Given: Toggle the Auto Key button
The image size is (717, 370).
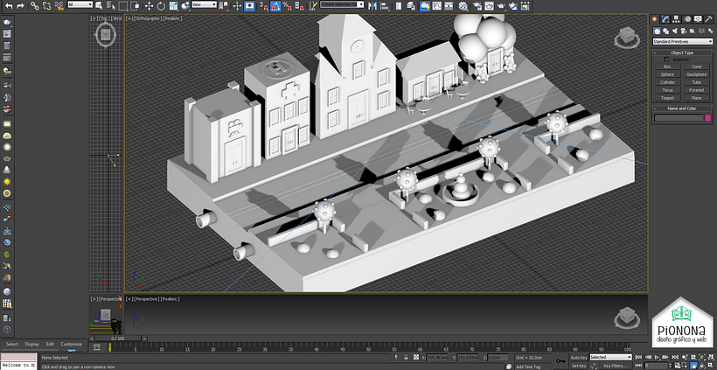Looking at the screenshot, I should pos(579,358).
